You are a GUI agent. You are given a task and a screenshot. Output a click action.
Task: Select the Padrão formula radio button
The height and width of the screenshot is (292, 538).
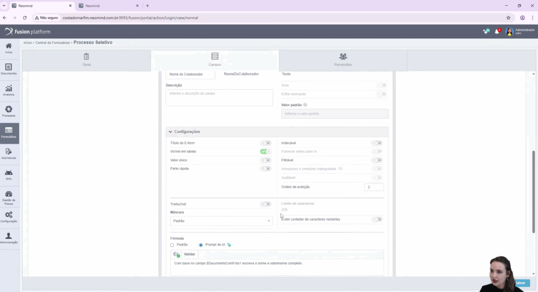pyautogui.click(x=172, y=245)
